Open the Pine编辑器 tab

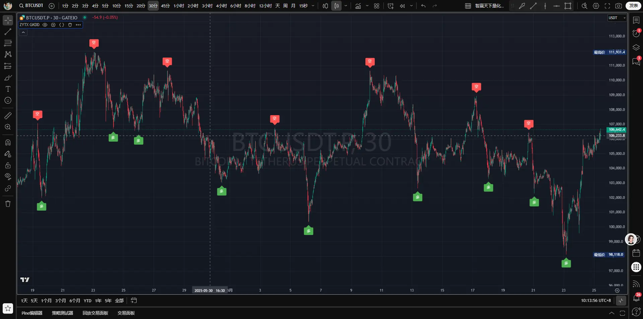[x=32, y=313]
